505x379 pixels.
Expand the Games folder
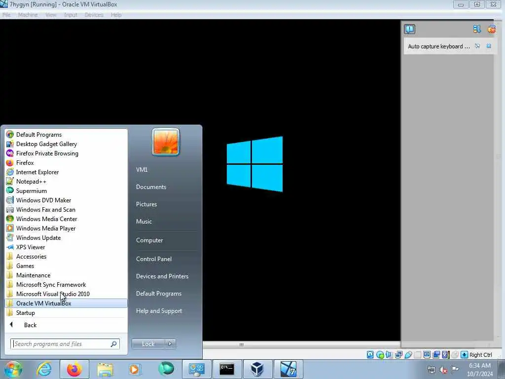coord(66,266)
